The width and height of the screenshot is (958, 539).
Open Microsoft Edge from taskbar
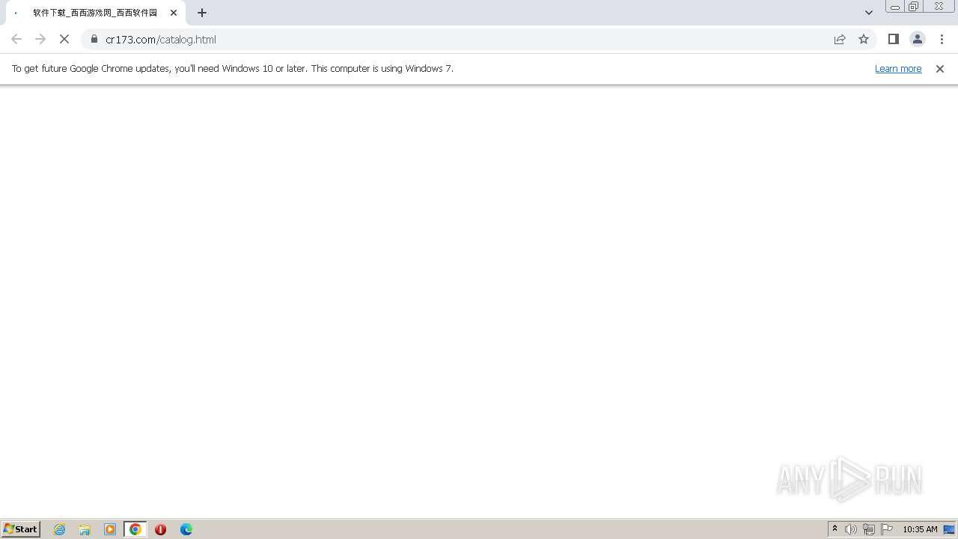pyautogui.click(x=186, y=529)
